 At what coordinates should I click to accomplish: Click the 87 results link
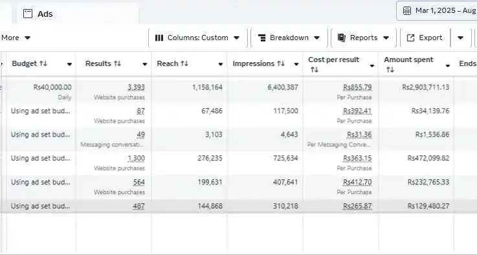tap(141, 111)
